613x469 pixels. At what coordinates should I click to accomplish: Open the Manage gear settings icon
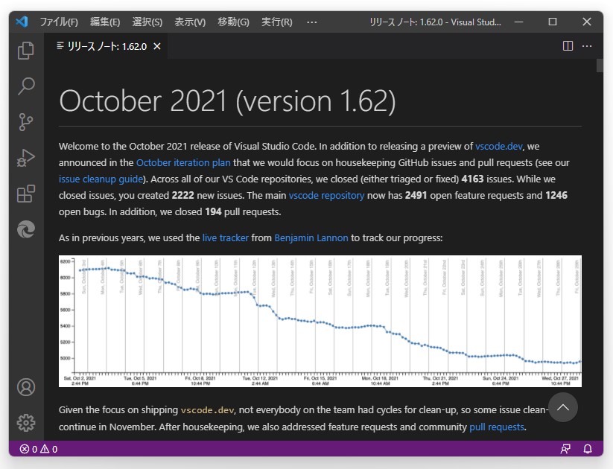tap(26, 423)
